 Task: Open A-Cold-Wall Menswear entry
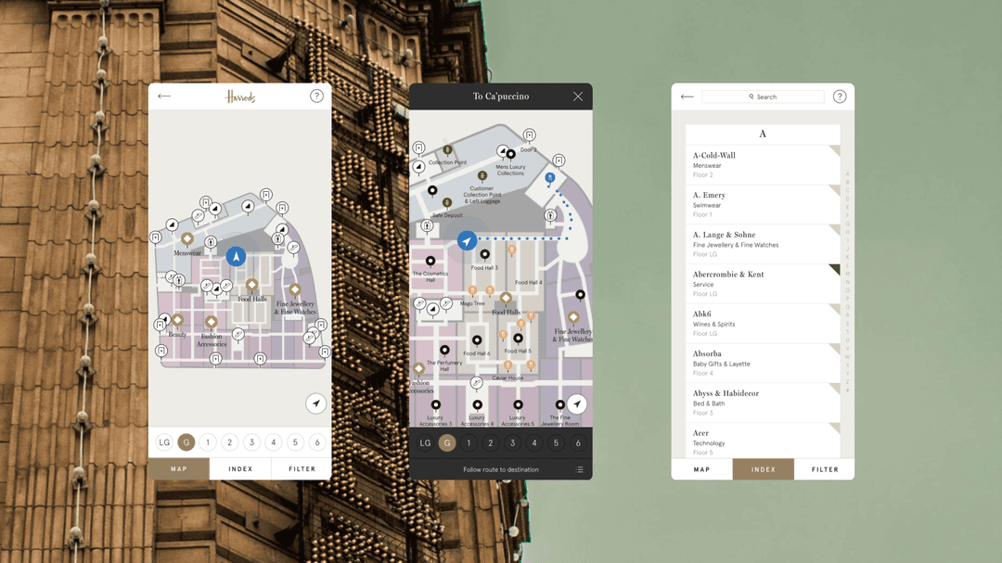[x=763, y=165]
